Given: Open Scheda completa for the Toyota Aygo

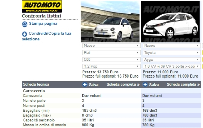Looking at the screenshot, I should (x=183, y=84).
